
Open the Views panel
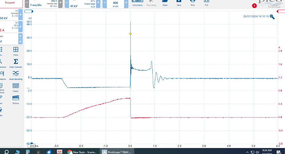click(x=16, y=51)
